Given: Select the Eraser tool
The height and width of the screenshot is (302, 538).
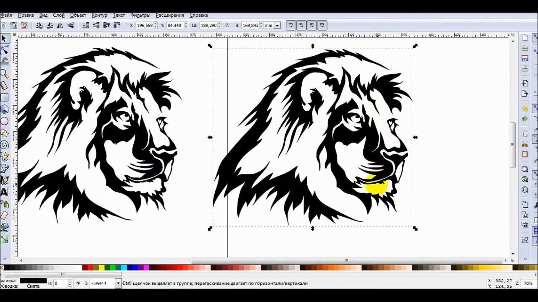Looking at the screenshot, I should [x=4, y=216].
